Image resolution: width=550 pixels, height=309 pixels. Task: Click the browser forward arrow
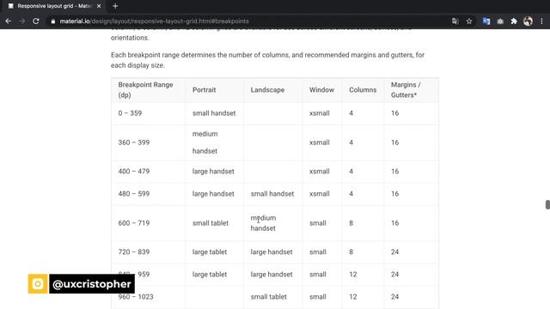(x=22, y=21)
